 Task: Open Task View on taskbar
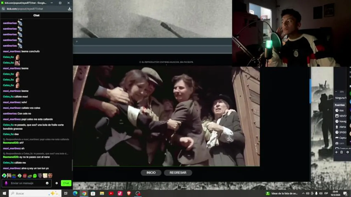pyautogui.click(x=66, y=193)
